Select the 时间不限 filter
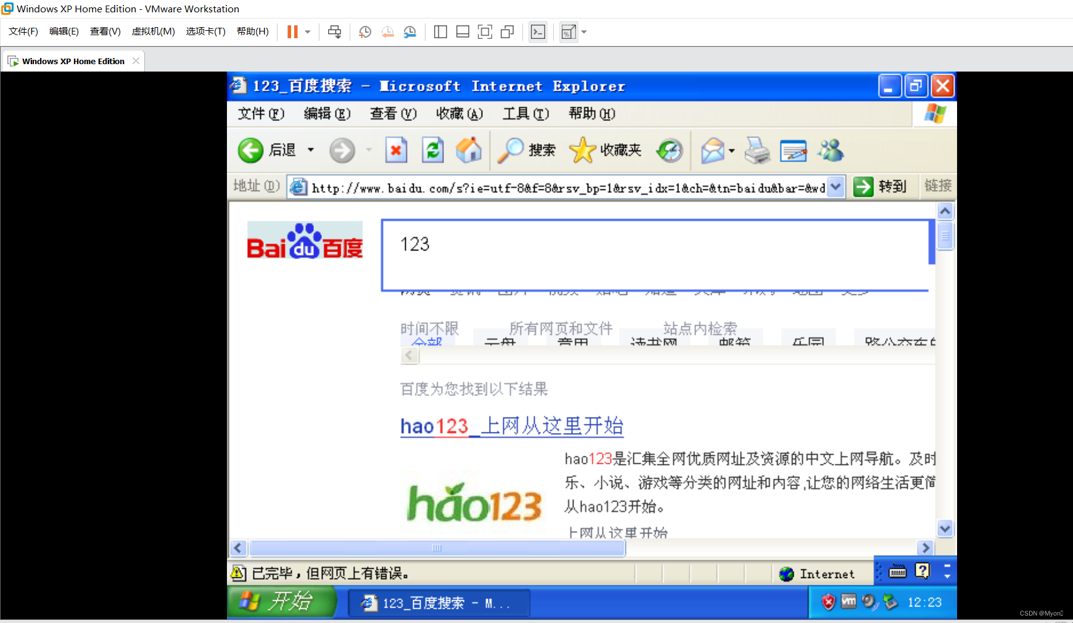The height and width of the screenshot is (623, 1073). point(429,328)
